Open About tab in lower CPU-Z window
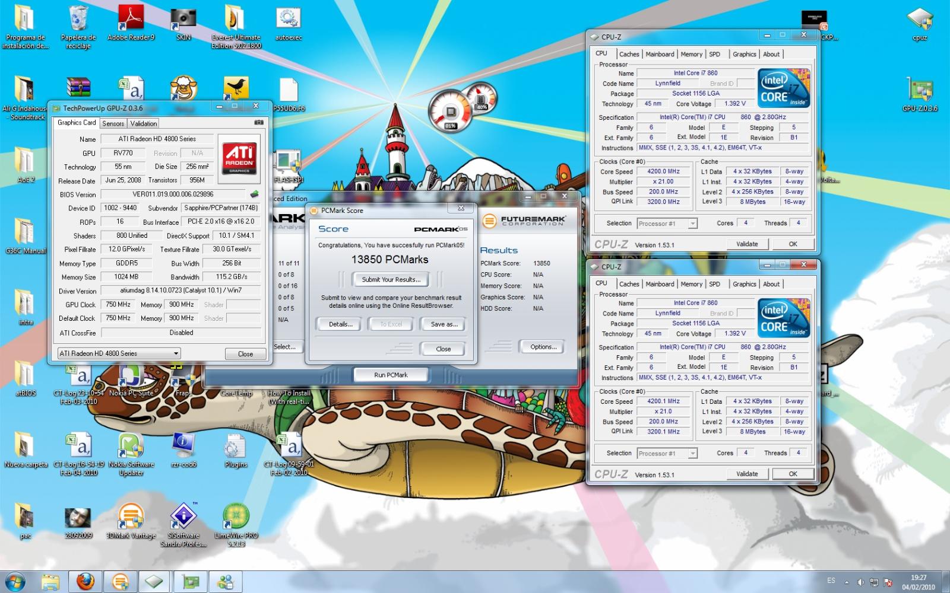The image size is (950, 593). (x=771, y=284)
